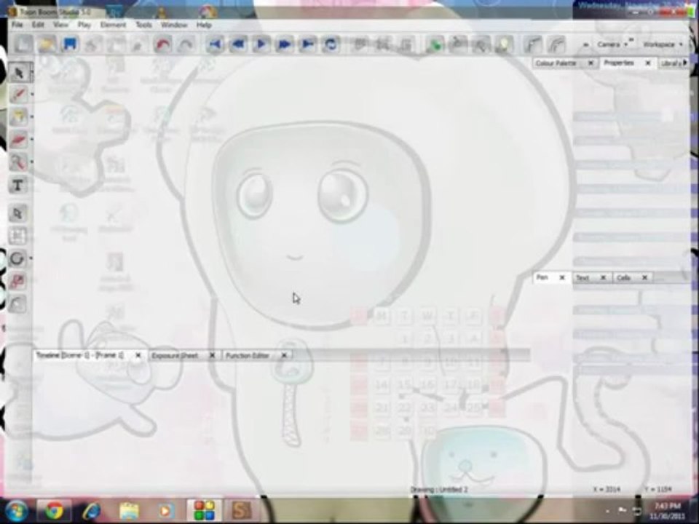699x524 pixels.
Task: Close the Function Editor tab
Action: 284,356
